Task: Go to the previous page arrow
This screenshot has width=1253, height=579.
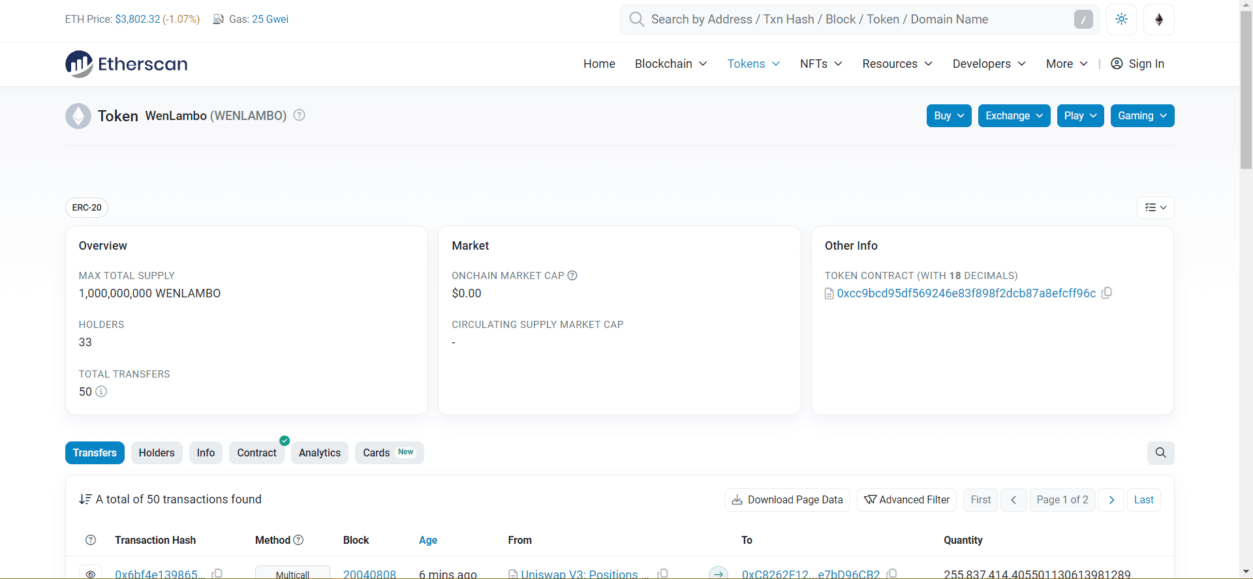Action: (x=1013, y=500)
